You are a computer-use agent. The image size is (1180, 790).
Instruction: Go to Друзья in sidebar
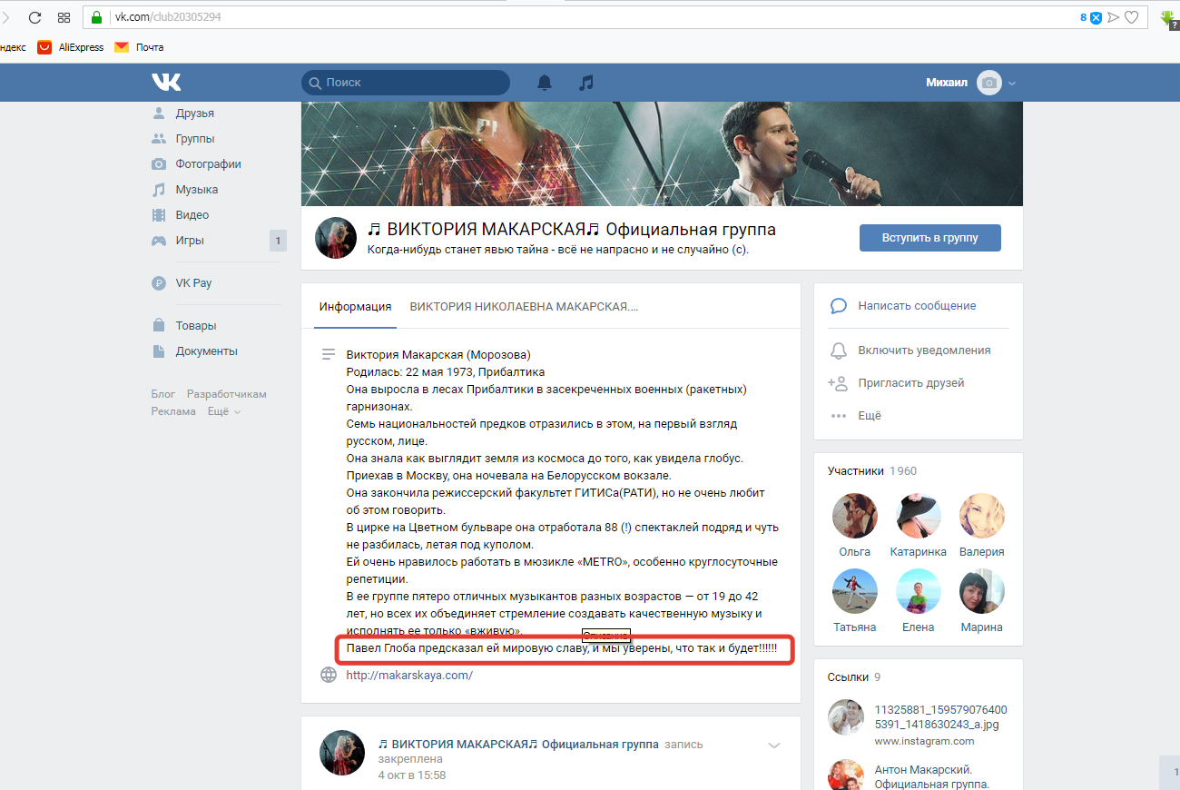click(x=194, y=114)
